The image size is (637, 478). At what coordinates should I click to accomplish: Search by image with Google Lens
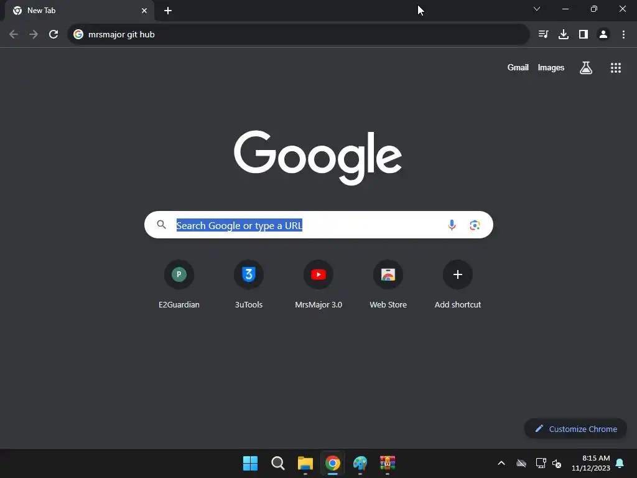click(x=475, y=225)
